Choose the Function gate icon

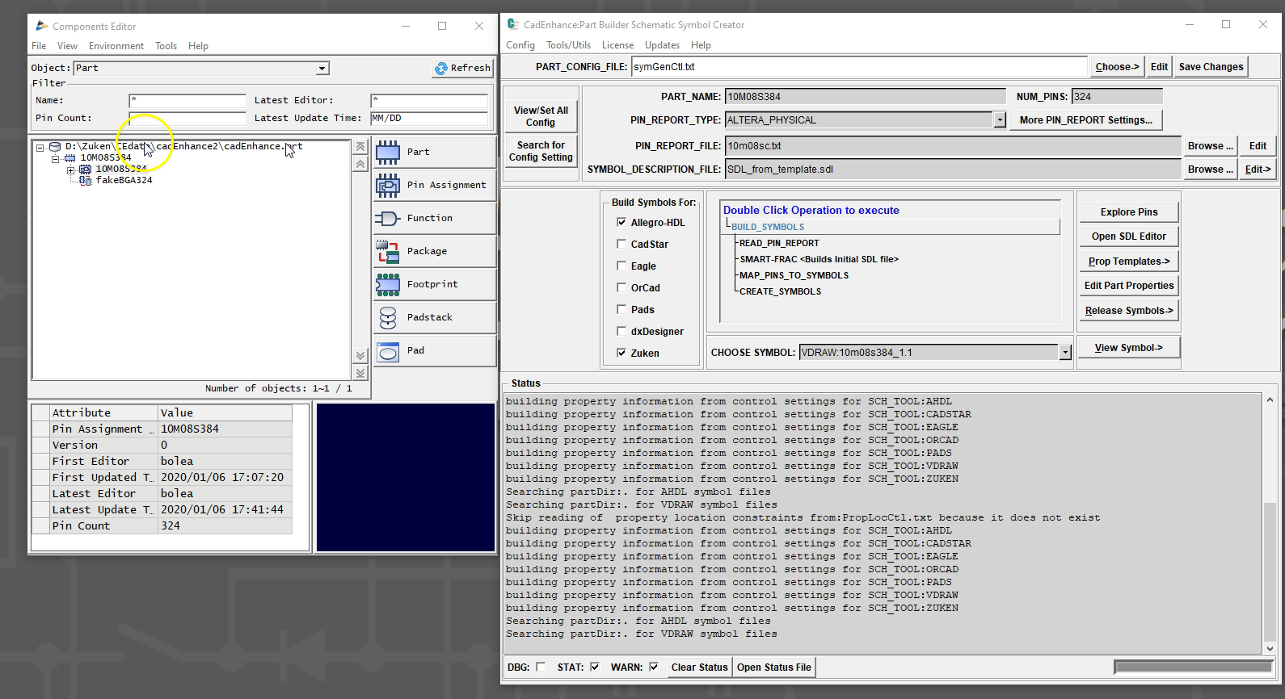388,218
